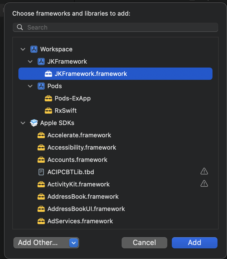Click the Accelerate.framework toolbox icon
227x259 pixels.
[41, 135]
